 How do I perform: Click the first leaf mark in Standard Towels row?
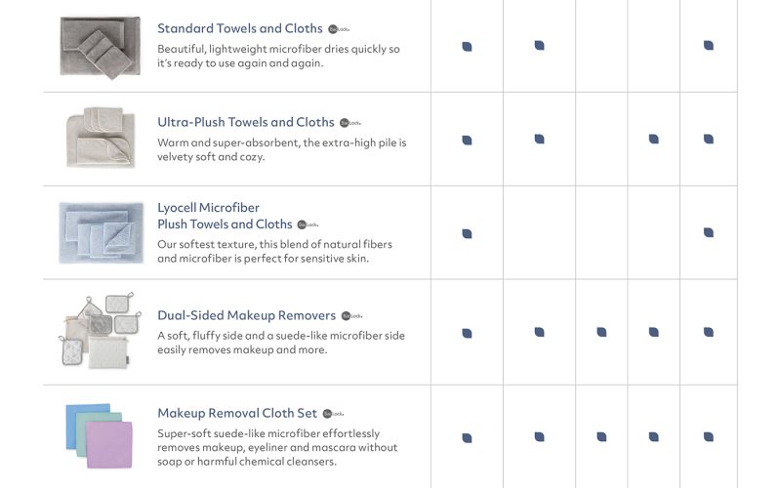point(467,46)
